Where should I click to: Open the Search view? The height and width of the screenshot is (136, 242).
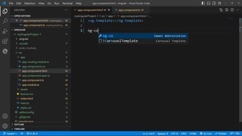(5, 21)
